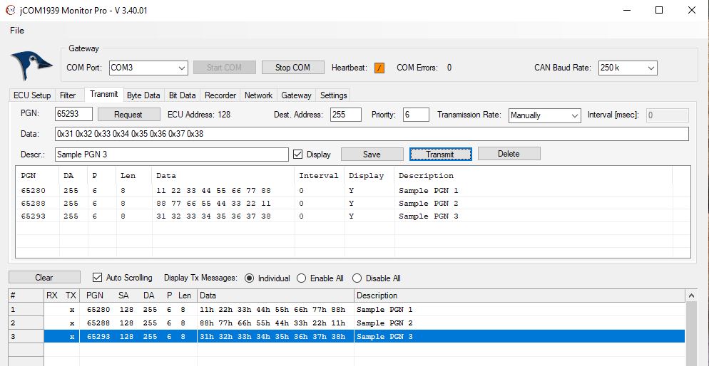709x366 pixels.
Task: Click the jCOM1939 bird logo icon
Action: click(x=32, y=67)
